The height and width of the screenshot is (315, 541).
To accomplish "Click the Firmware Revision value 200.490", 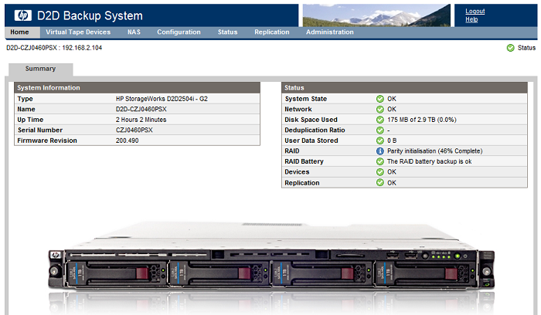I will click(127, 141).
